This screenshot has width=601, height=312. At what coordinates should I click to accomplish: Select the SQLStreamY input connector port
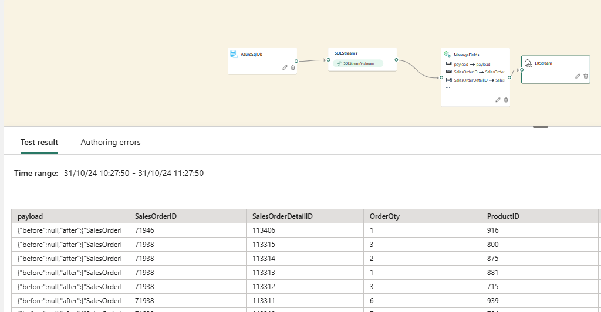(x=329, y=60)
